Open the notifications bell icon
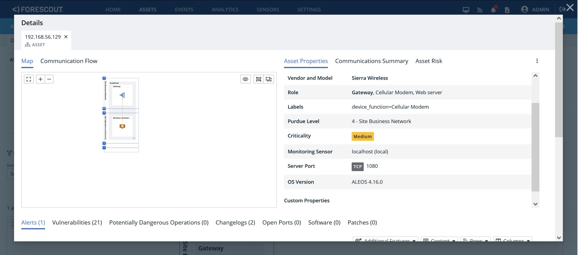Screen dimensions: 578x255 [493, 10]
